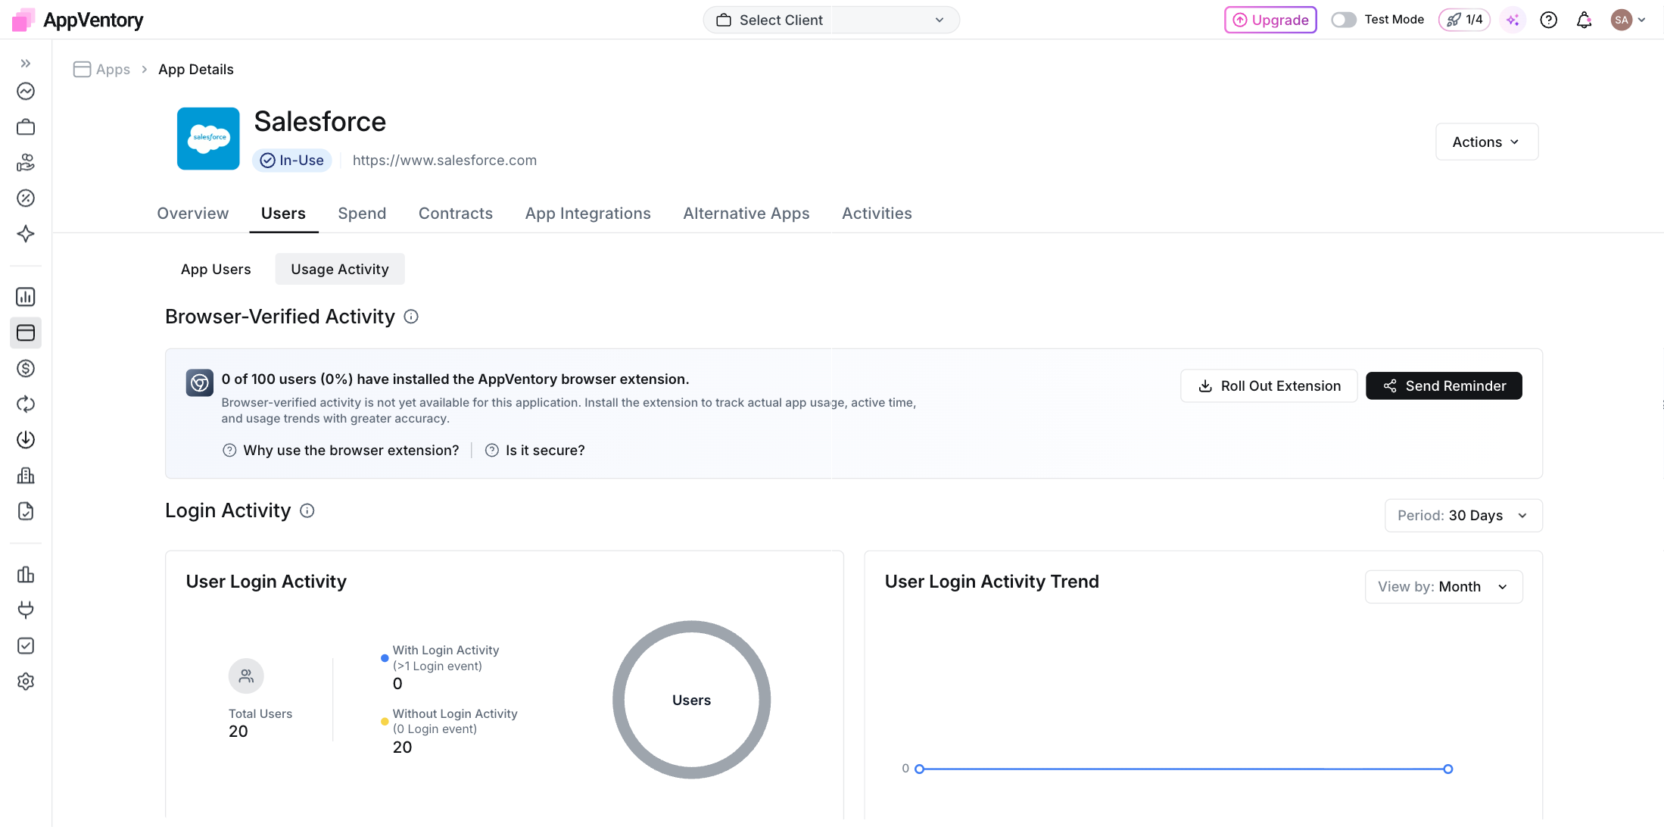Open the download circle icon in sidebar

26,440
